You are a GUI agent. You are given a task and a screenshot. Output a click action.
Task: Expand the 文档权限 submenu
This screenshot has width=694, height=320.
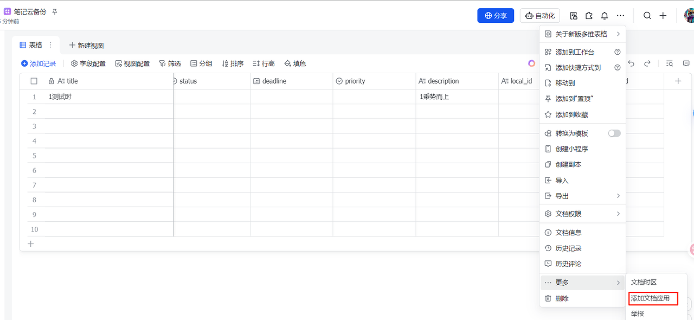583,214
